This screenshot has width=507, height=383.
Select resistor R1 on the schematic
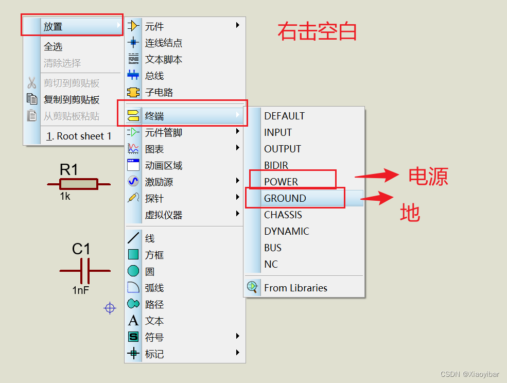pyautogui.click(x=79, y=184)
